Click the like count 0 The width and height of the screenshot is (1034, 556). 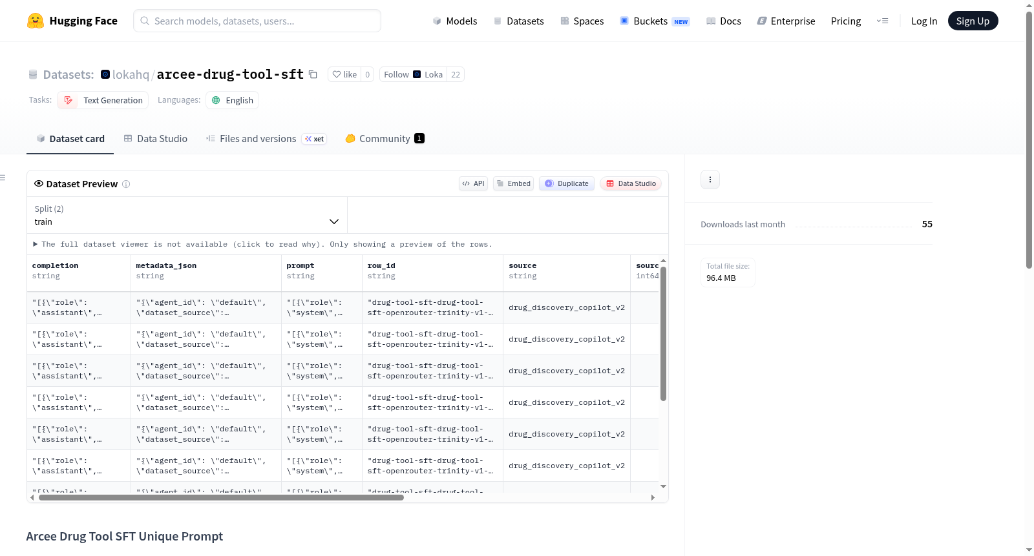click(x=368, y=74)
